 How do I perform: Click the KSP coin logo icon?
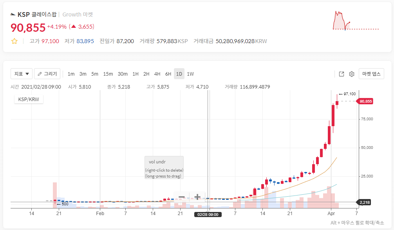pos(13,14)
